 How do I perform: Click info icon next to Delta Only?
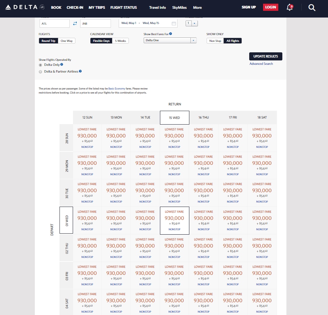pyautogui.click(x=62, y=64)
